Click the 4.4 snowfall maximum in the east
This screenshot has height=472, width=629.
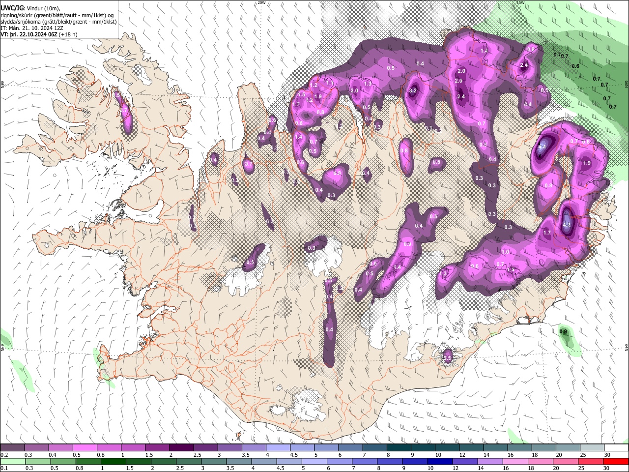(543, 147)
